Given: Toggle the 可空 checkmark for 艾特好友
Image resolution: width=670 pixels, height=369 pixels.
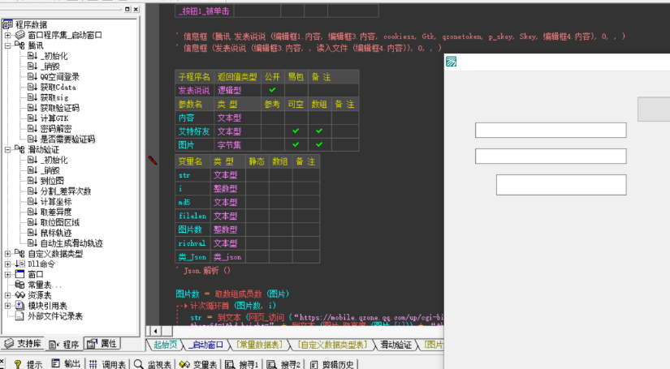Looking at the screenshot, I should pyautogui.click(x=296, y=131).
